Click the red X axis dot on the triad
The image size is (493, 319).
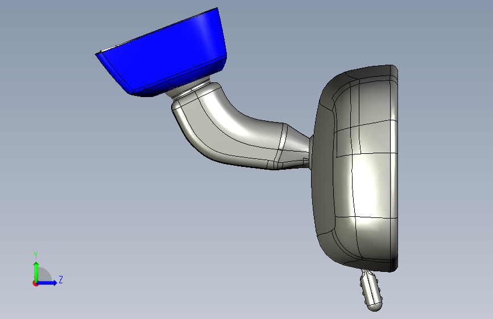click(35, 283)
